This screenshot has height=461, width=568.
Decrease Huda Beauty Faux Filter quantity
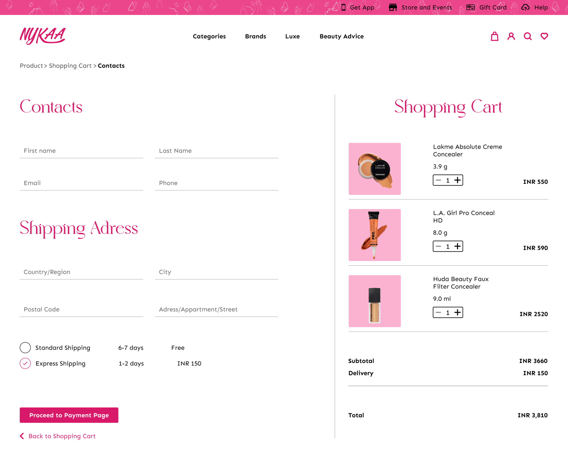pyautogui.click(x=438, y=312)
